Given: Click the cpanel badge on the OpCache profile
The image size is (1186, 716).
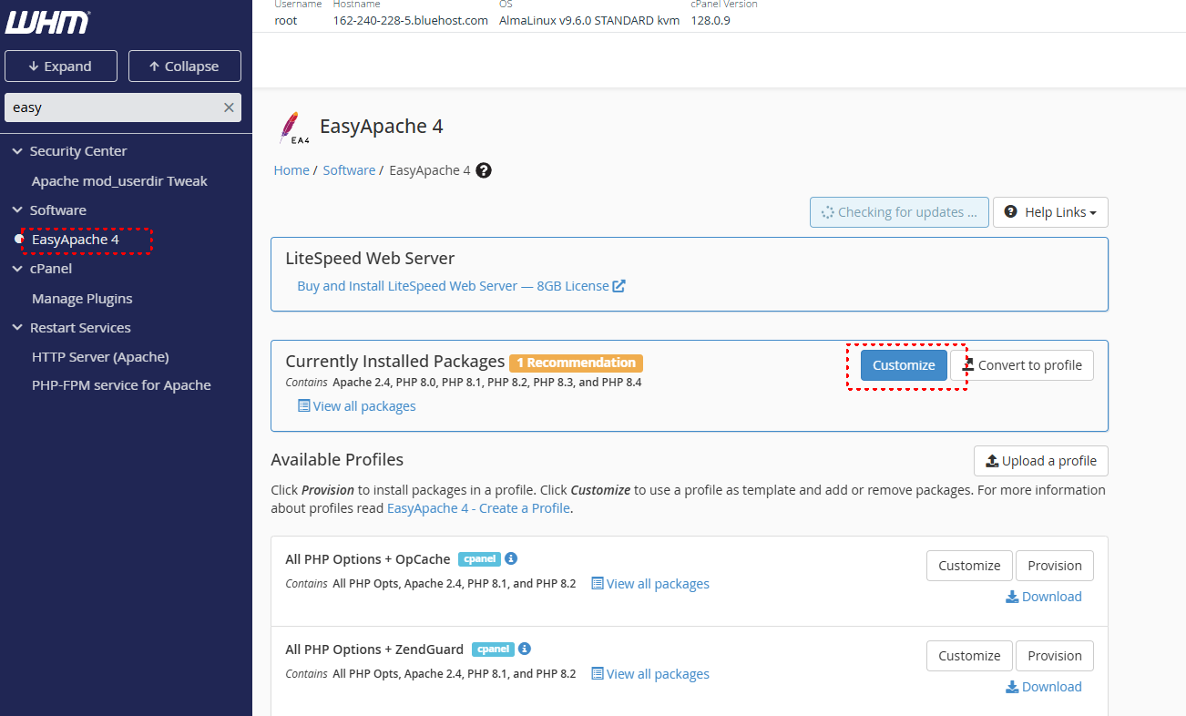Looking at the screenshot, I should [479, 559].
